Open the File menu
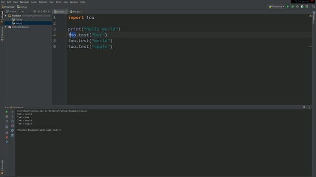The image size is (316, 177). [x=2, y=2]
